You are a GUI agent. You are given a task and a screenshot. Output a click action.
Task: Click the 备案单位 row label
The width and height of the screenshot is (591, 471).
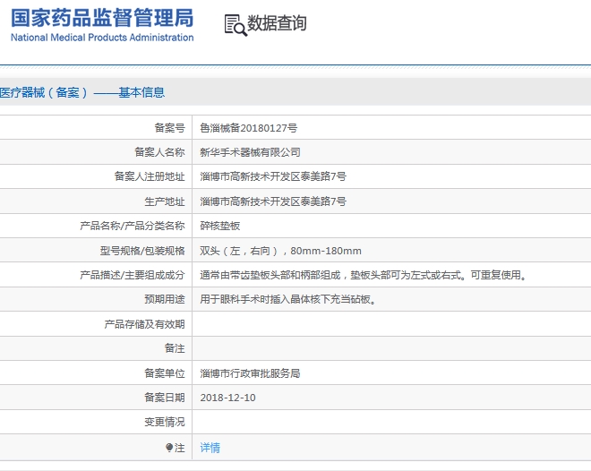pyautogui.click(x=165, y=373)
